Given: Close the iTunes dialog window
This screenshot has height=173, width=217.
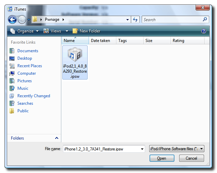Looking at the screenshot, I should tap(202, 8).
